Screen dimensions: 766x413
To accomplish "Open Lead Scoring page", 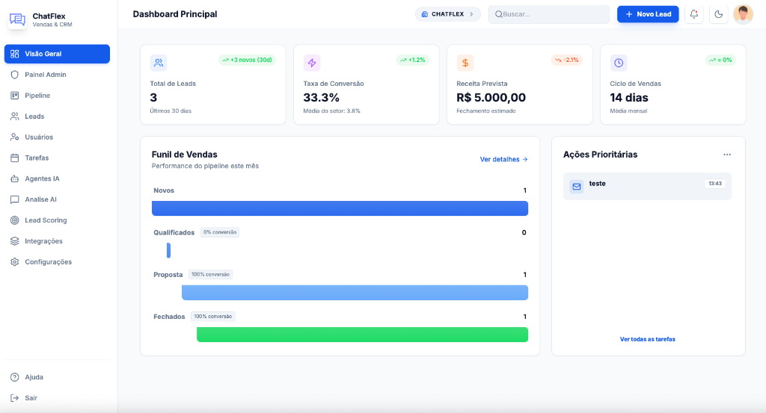I will click(x=57, y=220).
